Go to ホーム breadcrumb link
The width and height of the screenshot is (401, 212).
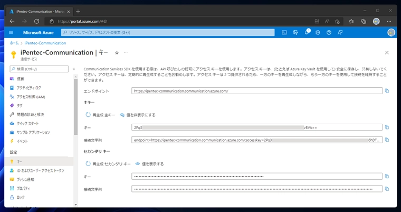pyautogui.click(x=14, y=43)
